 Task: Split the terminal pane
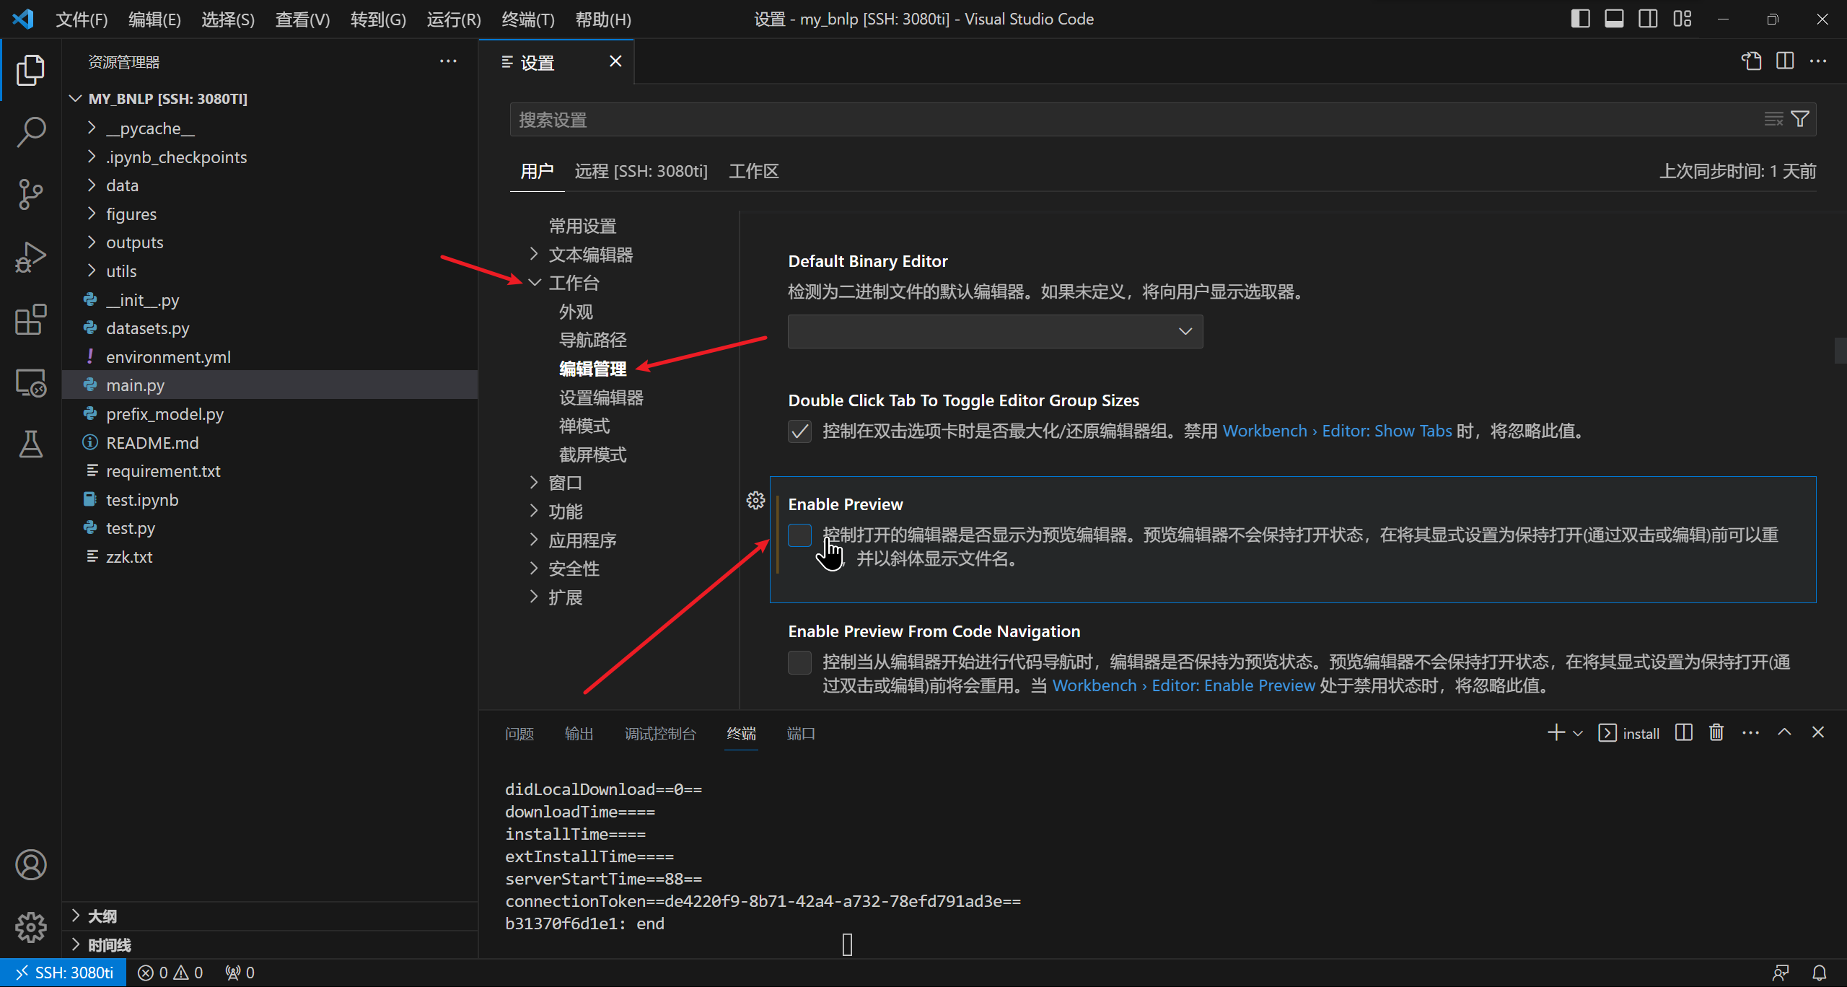click(x=1683, y=732)
